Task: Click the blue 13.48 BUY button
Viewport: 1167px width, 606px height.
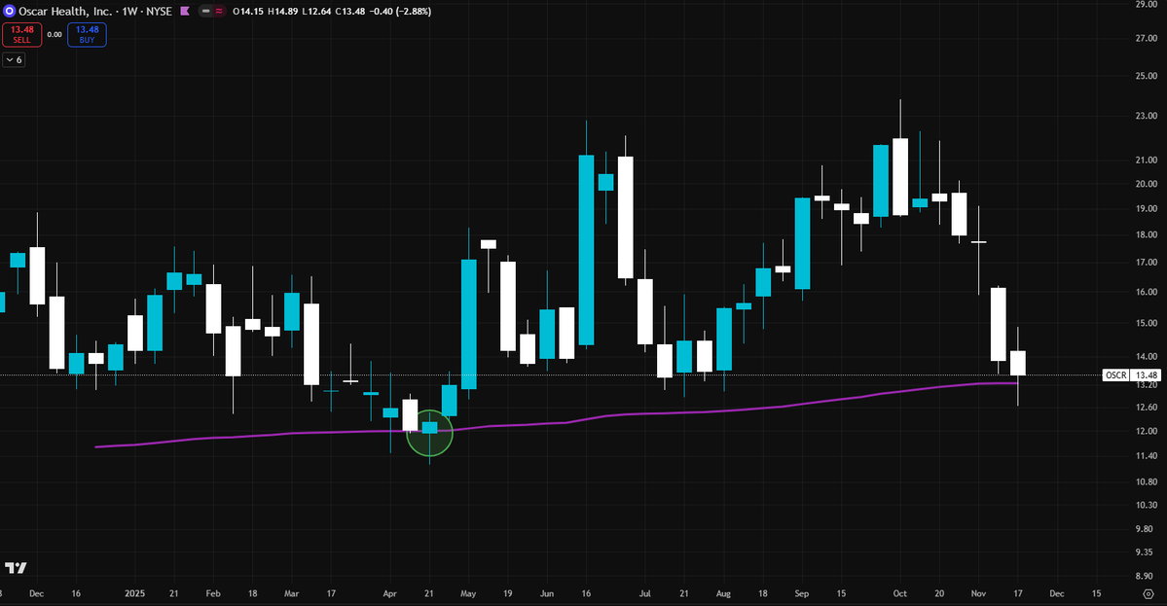Action: click(87, 34)
